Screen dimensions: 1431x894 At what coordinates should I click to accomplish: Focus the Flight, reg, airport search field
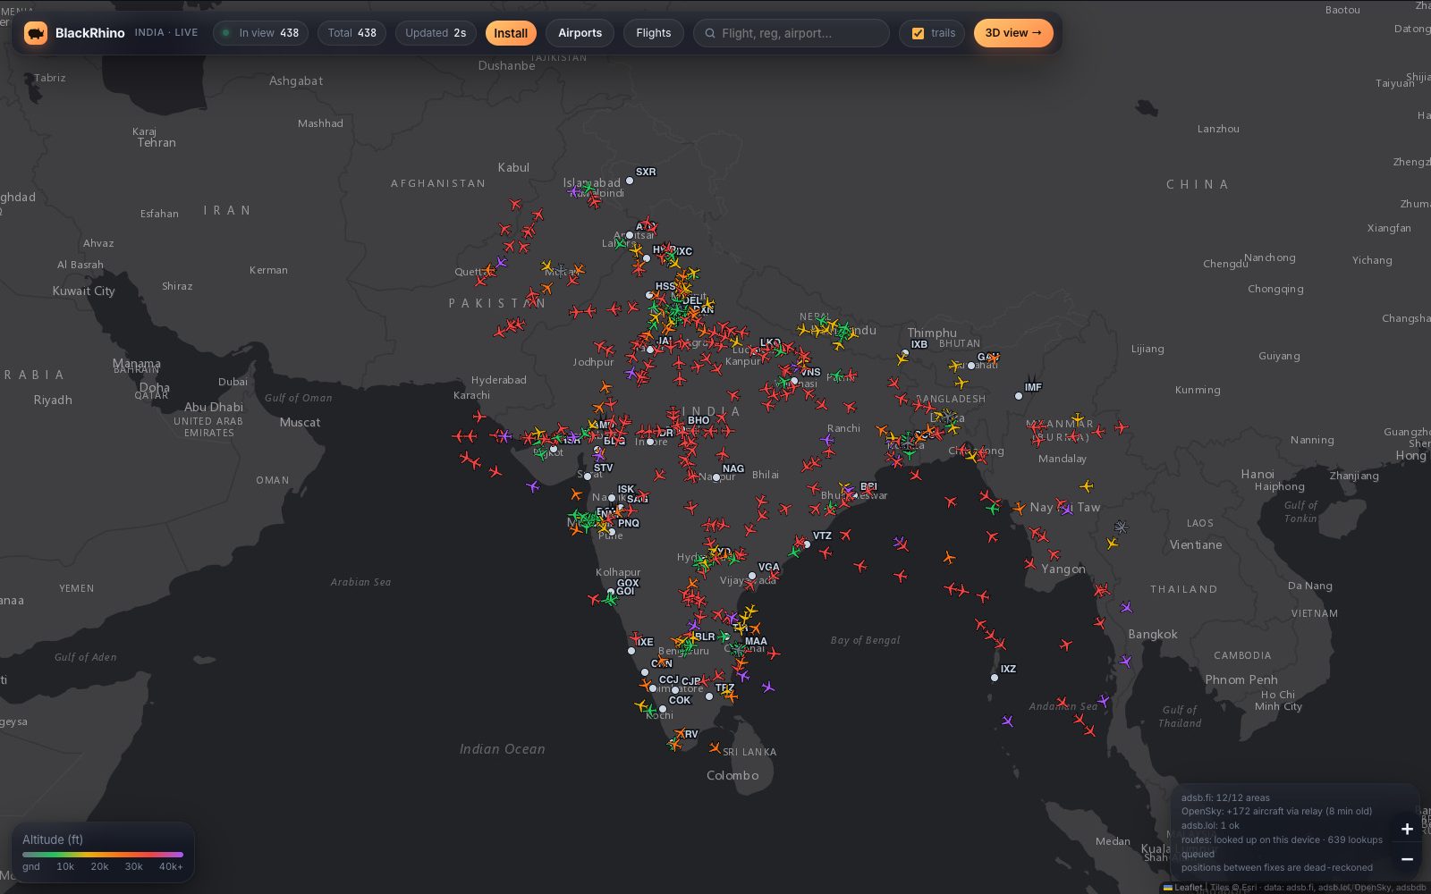click(x=792, y=33)
